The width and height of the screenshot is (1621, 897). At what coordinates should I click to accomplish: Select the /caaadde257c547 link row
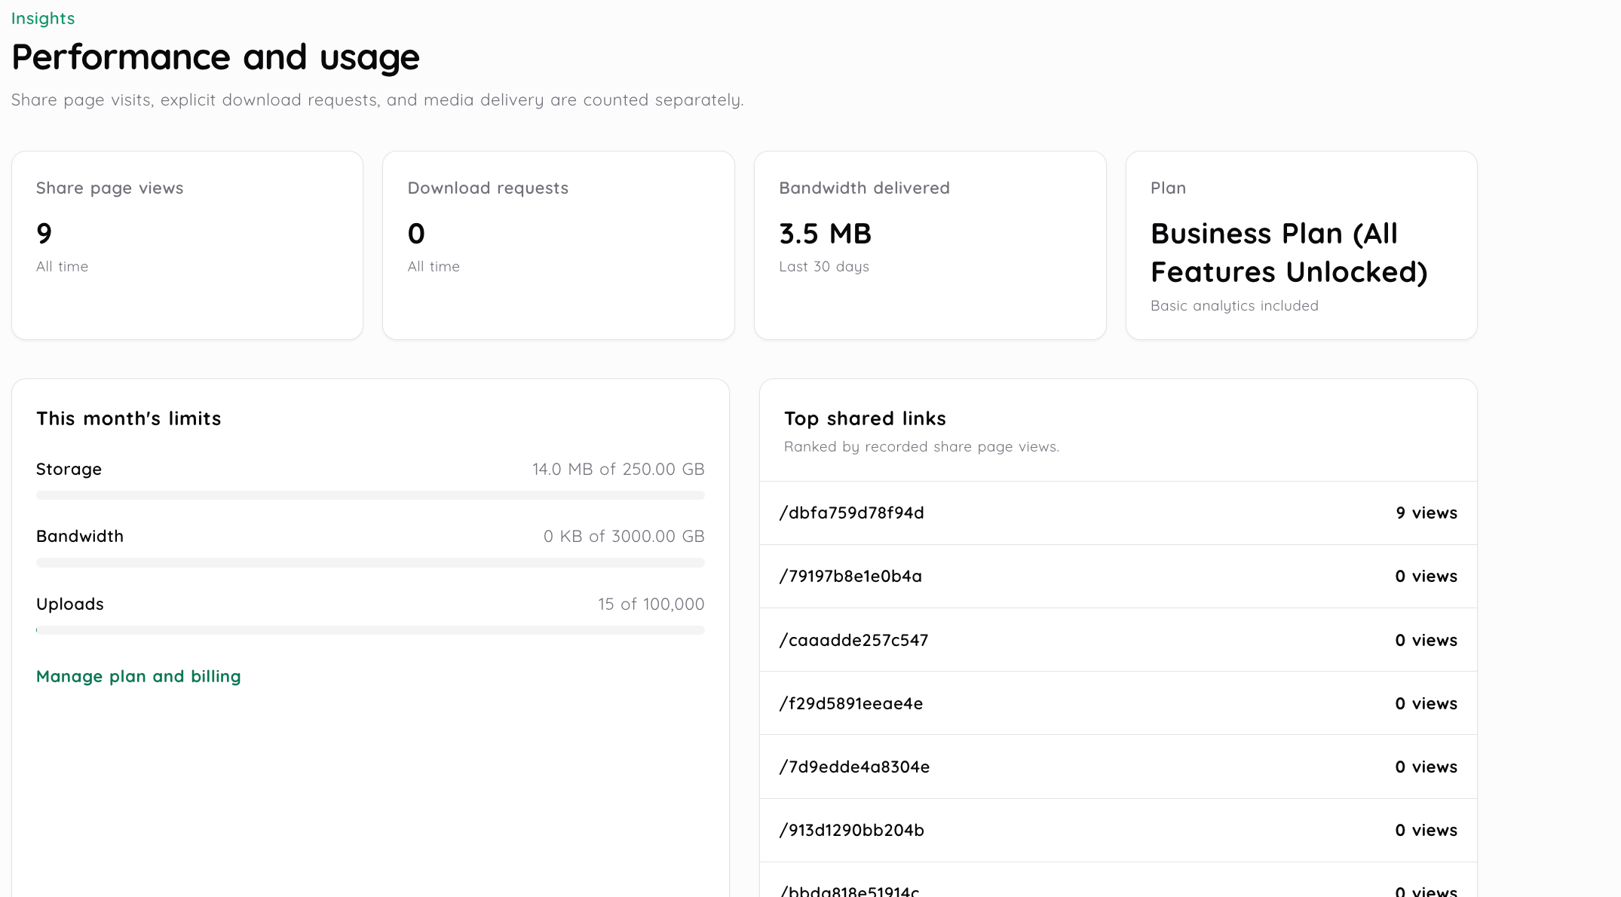coord(1118,640)
